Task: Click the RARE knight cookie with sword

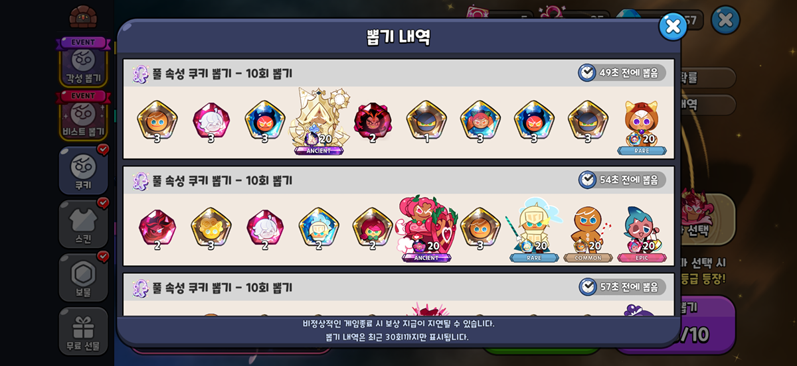Action: (534, 230)
